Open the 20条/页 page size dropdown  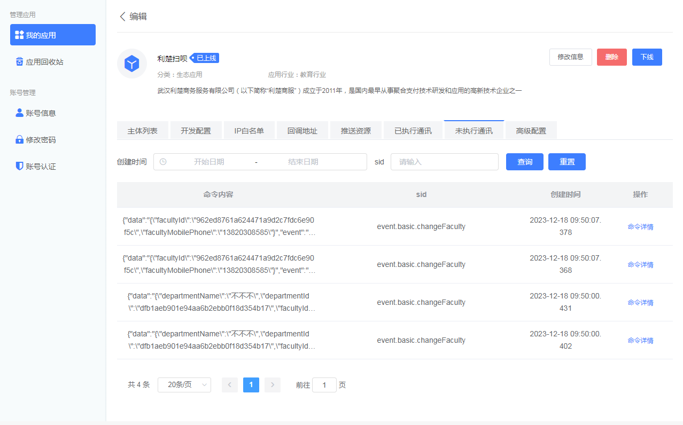184,384
